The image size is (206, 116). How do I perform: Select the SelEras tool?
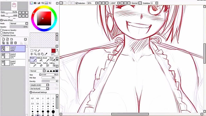coord(52,64)
